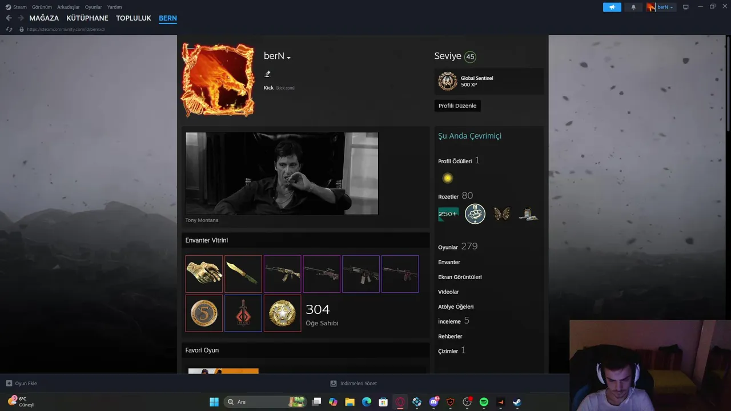This screenshot has width=731, height=411.
Task: Select the 5-year veteran coin item
Action: pos(204,313)
